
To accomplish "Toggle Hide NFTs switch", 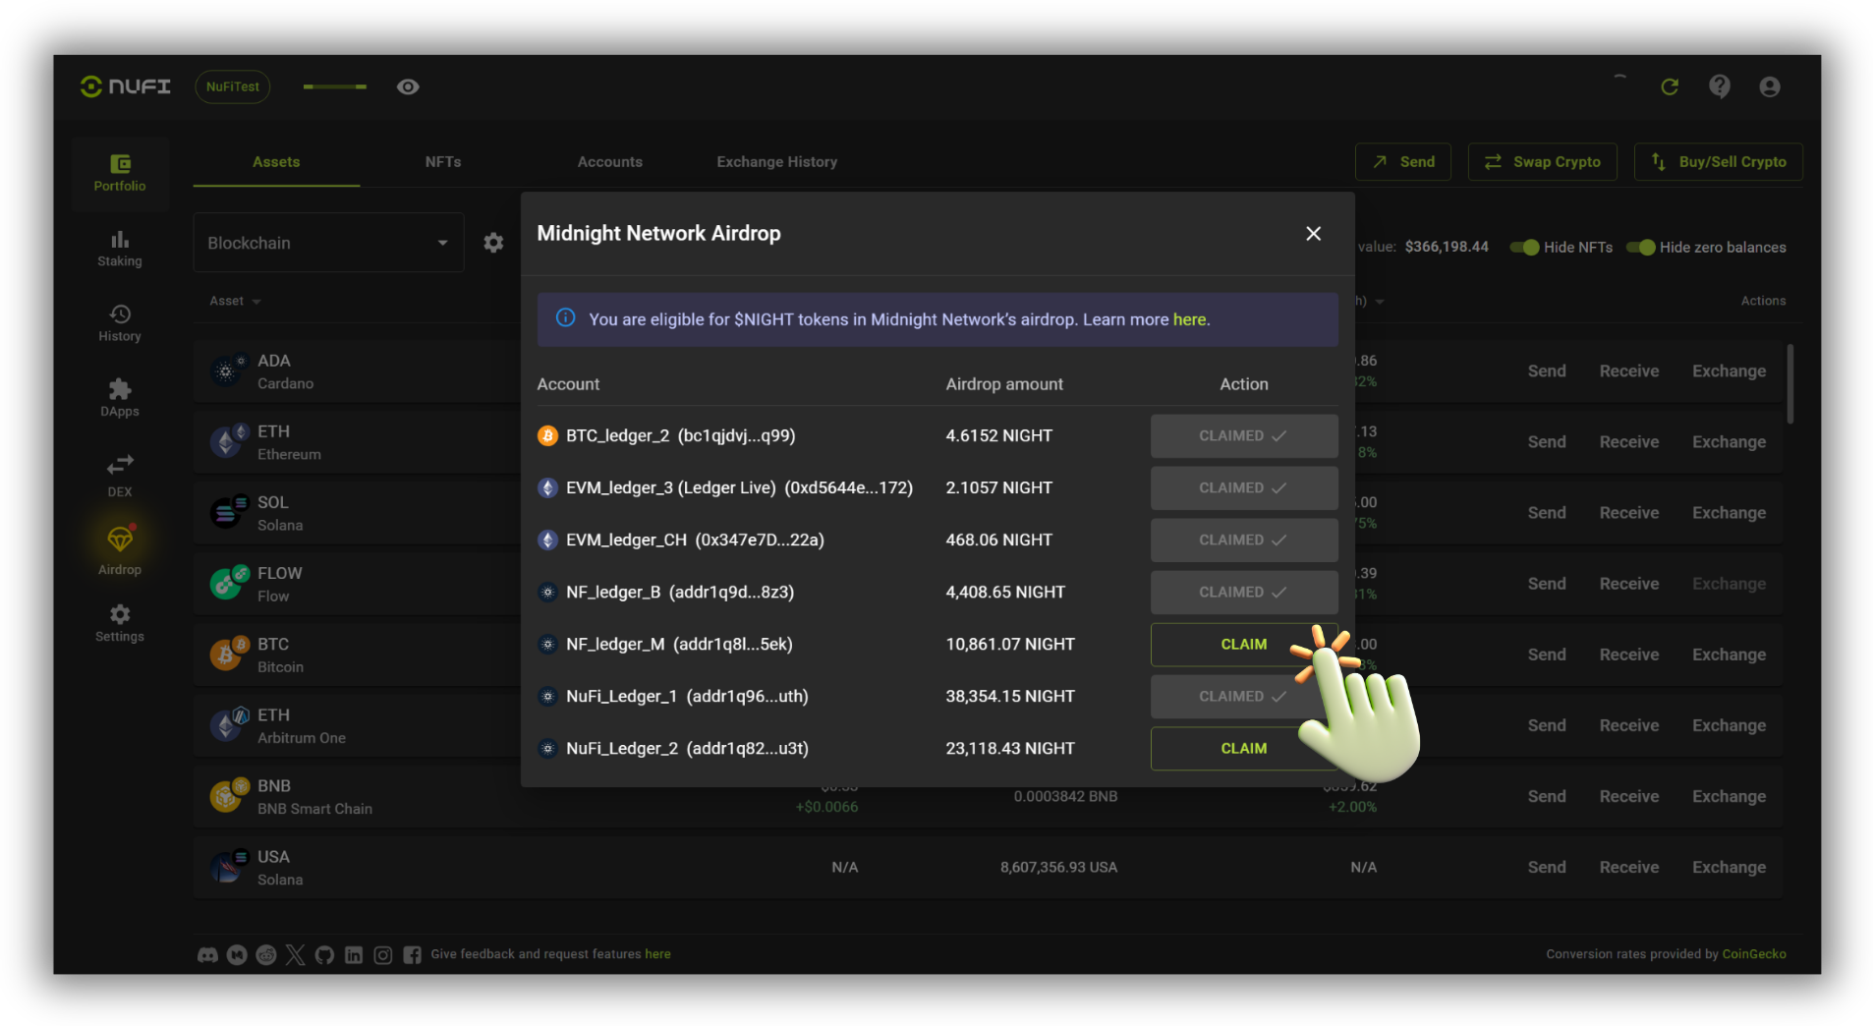I will click(x=1525, y=248).
